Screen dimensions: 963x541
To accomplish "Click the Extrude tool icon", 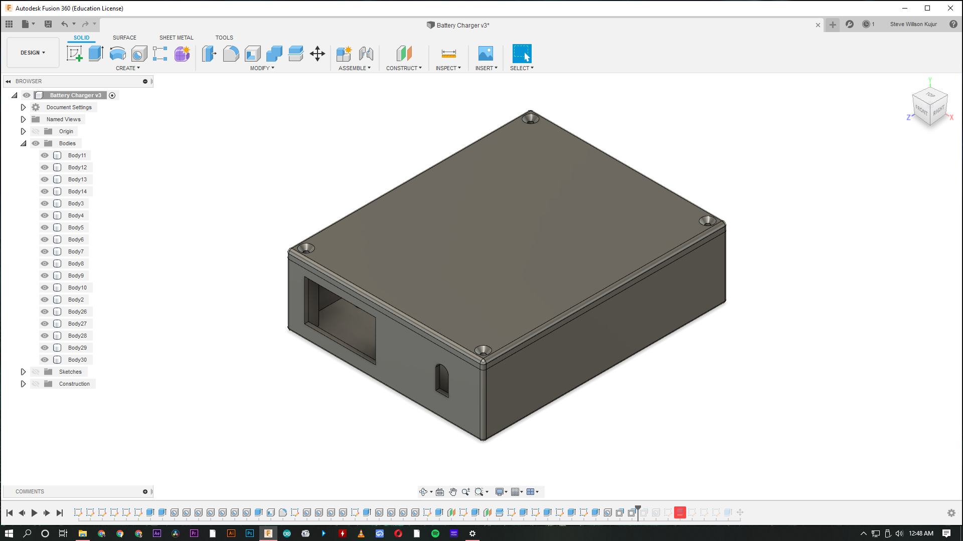I will pyautogui.click(x=96, y=54).
